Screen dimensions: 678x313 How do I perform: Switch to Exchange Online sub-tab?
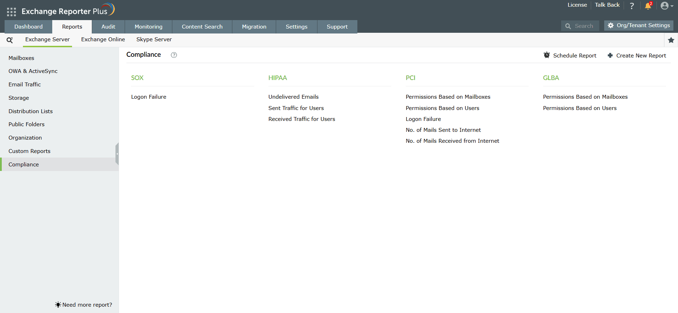[103, 39]
